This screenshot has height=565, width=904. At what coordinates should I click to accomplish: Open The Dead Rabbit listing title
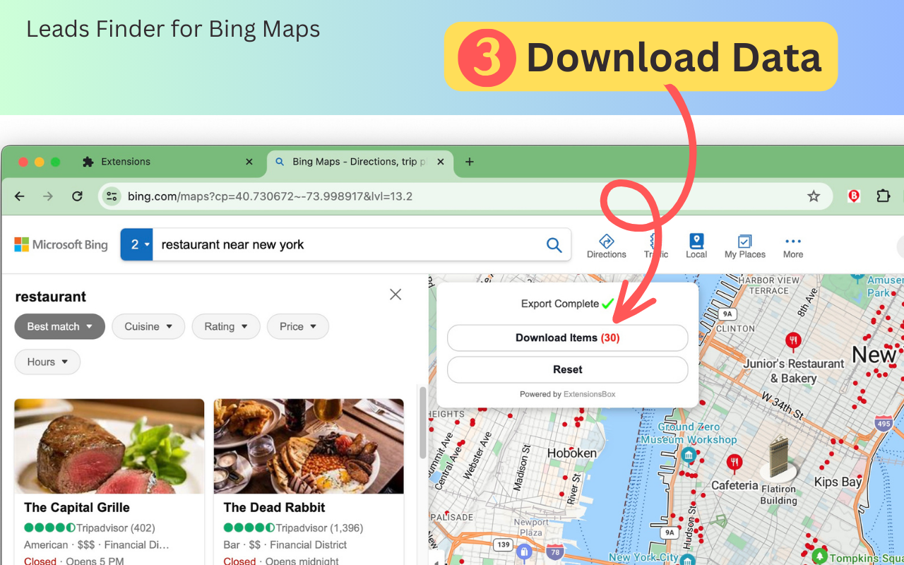point(275,507)
